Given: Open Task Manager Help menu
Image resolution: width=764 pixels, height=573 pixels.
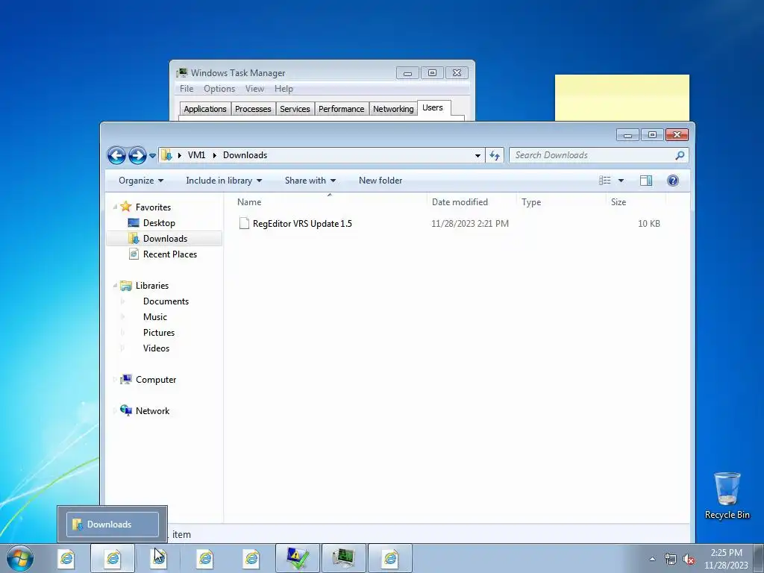Looking at the screenshot, I should (x=284, y=89).
